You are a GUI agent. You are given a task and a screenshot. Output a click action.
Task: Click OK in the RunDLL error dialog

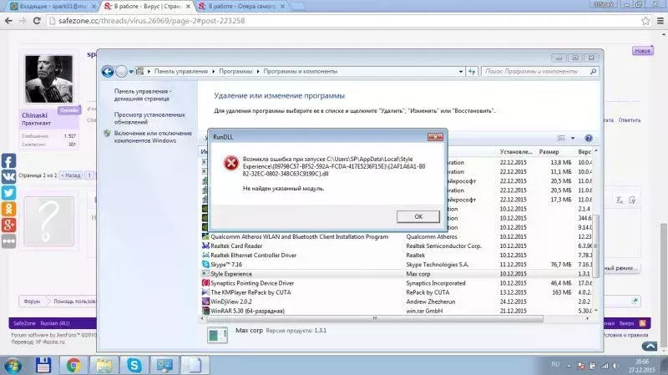tap(418, 216)
